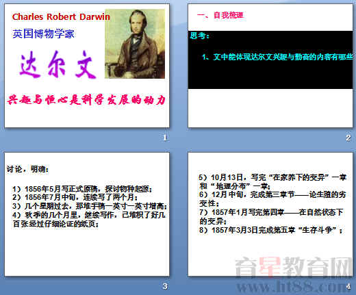Click the purple 达尔文 calligraphy text
The height and width of the screenshot is (295, 356).
(x=58, y=64)
